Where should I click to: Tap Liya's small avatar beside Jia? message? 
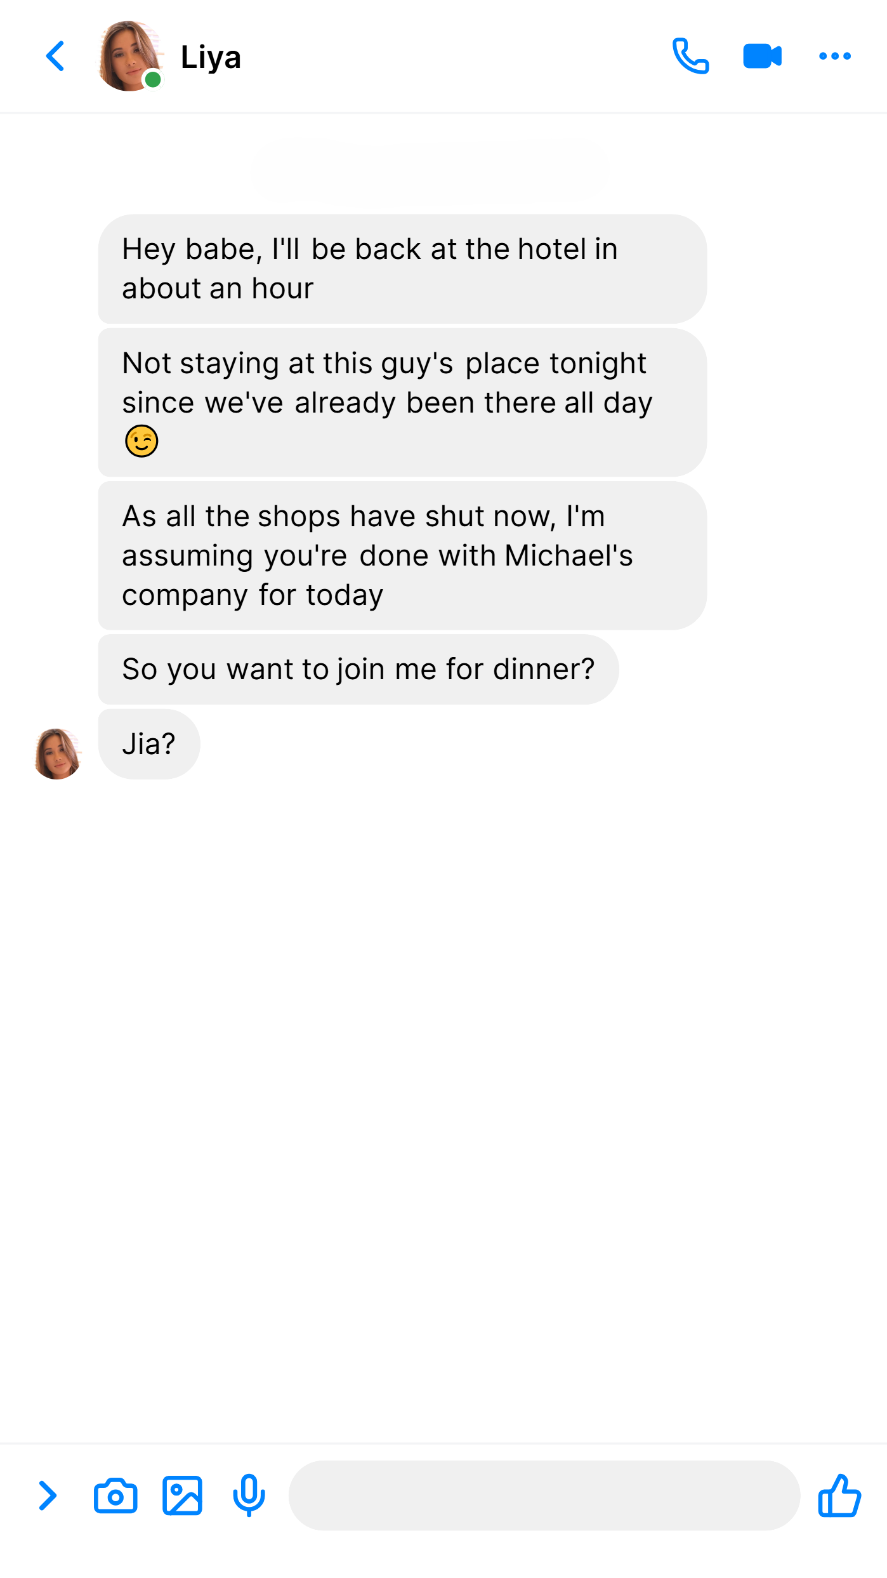tap(58, 753)
